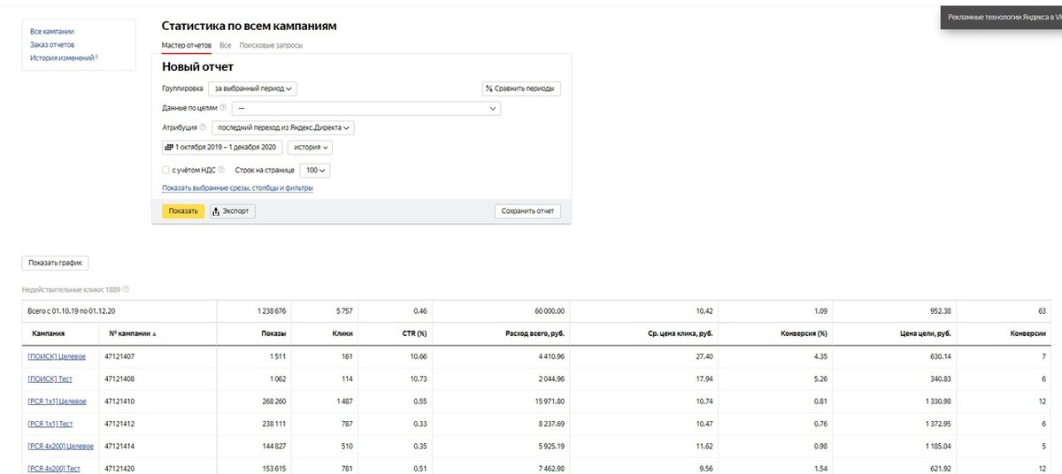Open campaign '[РСЯ 1х1] Тест'
Image resolution: width=1062 pixels, height=474 pixels.
click(x=50, y=424)
